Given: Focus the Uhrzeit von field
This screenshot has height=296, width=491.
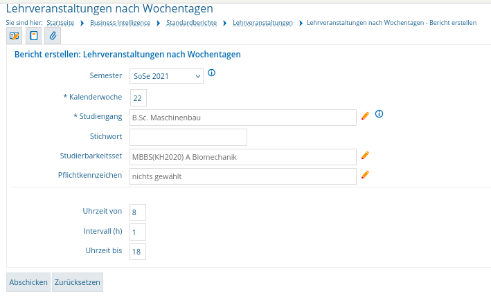Looking at the screenshot, I should [x=138, y=212].
